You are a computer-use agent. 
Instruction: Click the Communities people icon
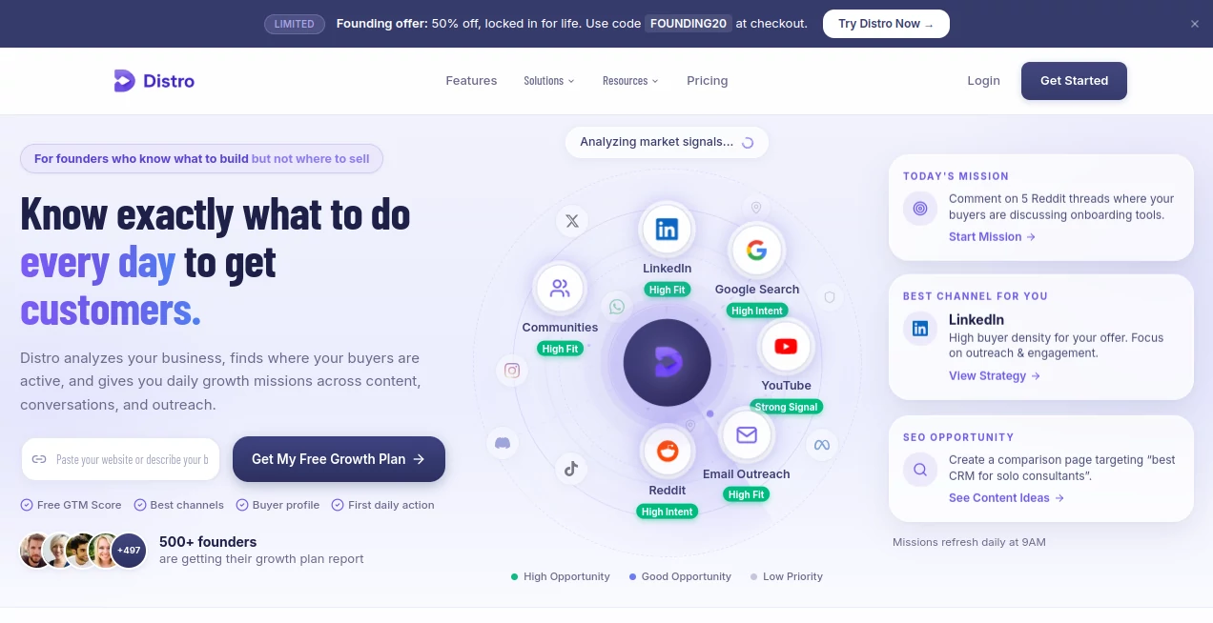coord(560,288)
